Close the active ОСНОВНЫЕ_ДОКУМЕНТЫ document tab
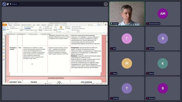The image size is (182, 102). (40, 34)
